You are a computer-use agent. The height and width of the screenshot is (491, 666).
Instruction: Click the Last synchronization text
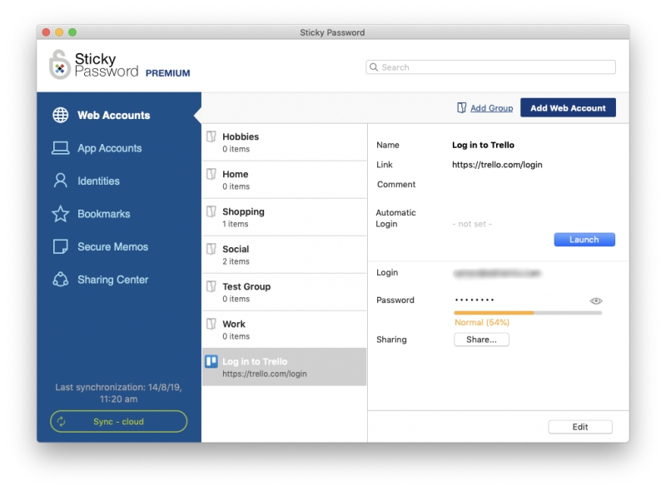coord(118,393)
